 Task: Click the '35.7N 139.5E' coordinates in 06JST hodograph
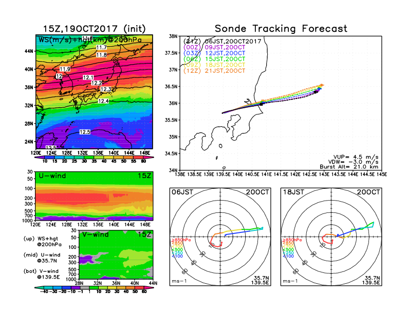[260, 280]
